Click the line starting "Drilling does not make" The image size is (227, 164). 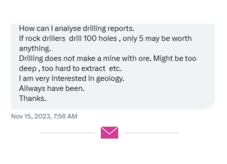tap(107, 58)
